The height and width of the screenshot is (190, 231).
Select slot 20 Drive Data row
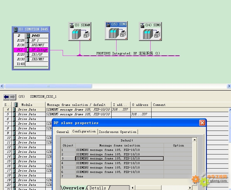pyautogui.click(x=27, y=185)
